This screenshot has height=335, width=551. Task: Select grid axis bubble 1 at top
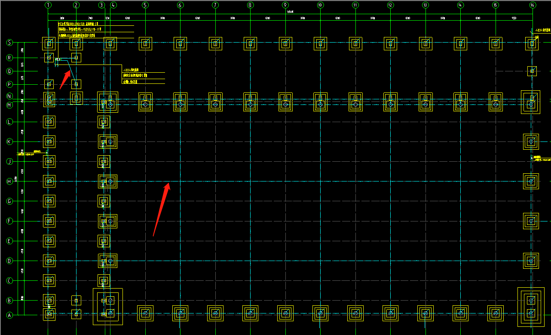coord(48,5)
